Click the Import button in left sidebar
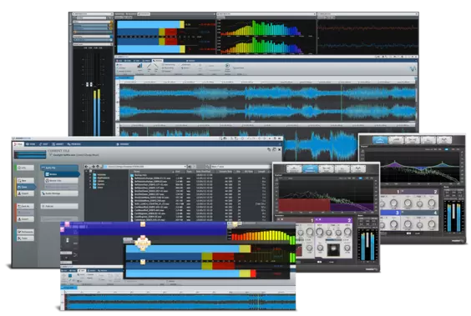Screen dimensions: 471x316 pyautogui.click(x=25, y=193)
